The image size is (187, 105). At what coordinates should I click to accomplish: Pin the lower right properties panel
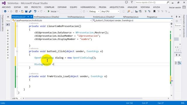(176, 55)
